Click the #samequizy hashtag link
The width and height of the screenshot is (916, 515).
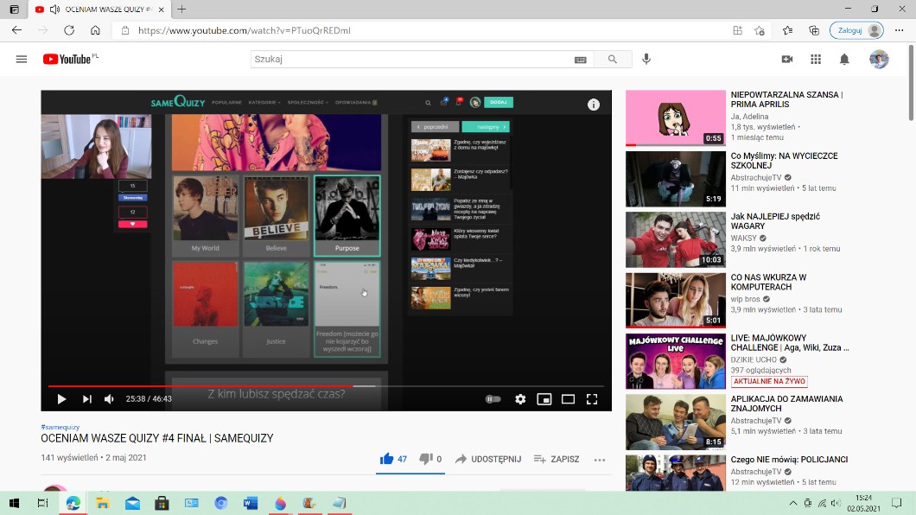pyautogui.click(x=60, y=427)
